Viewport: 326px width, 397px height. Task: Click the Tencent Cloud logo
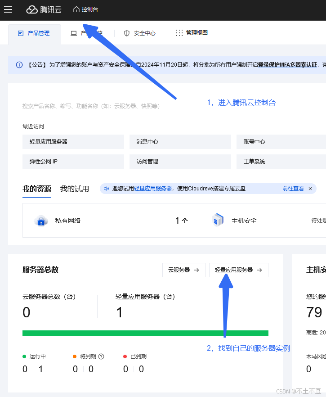(x=44, y=9)
